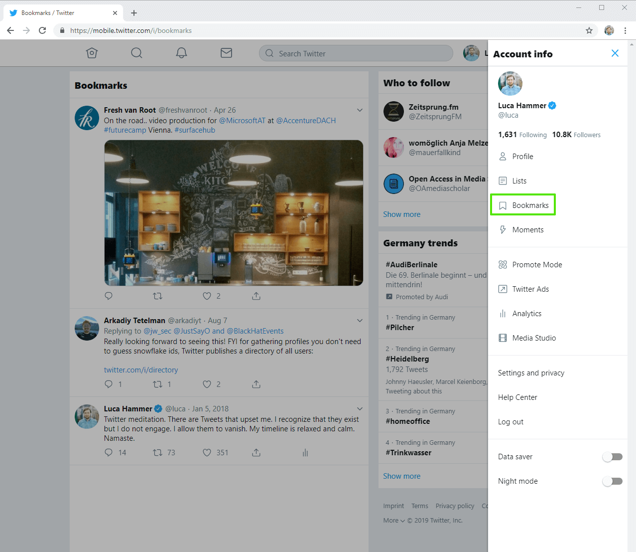Bookmark this page with Chrome star icon
The height and width of the screenshot is (552, 636).
tap(589, 30)
